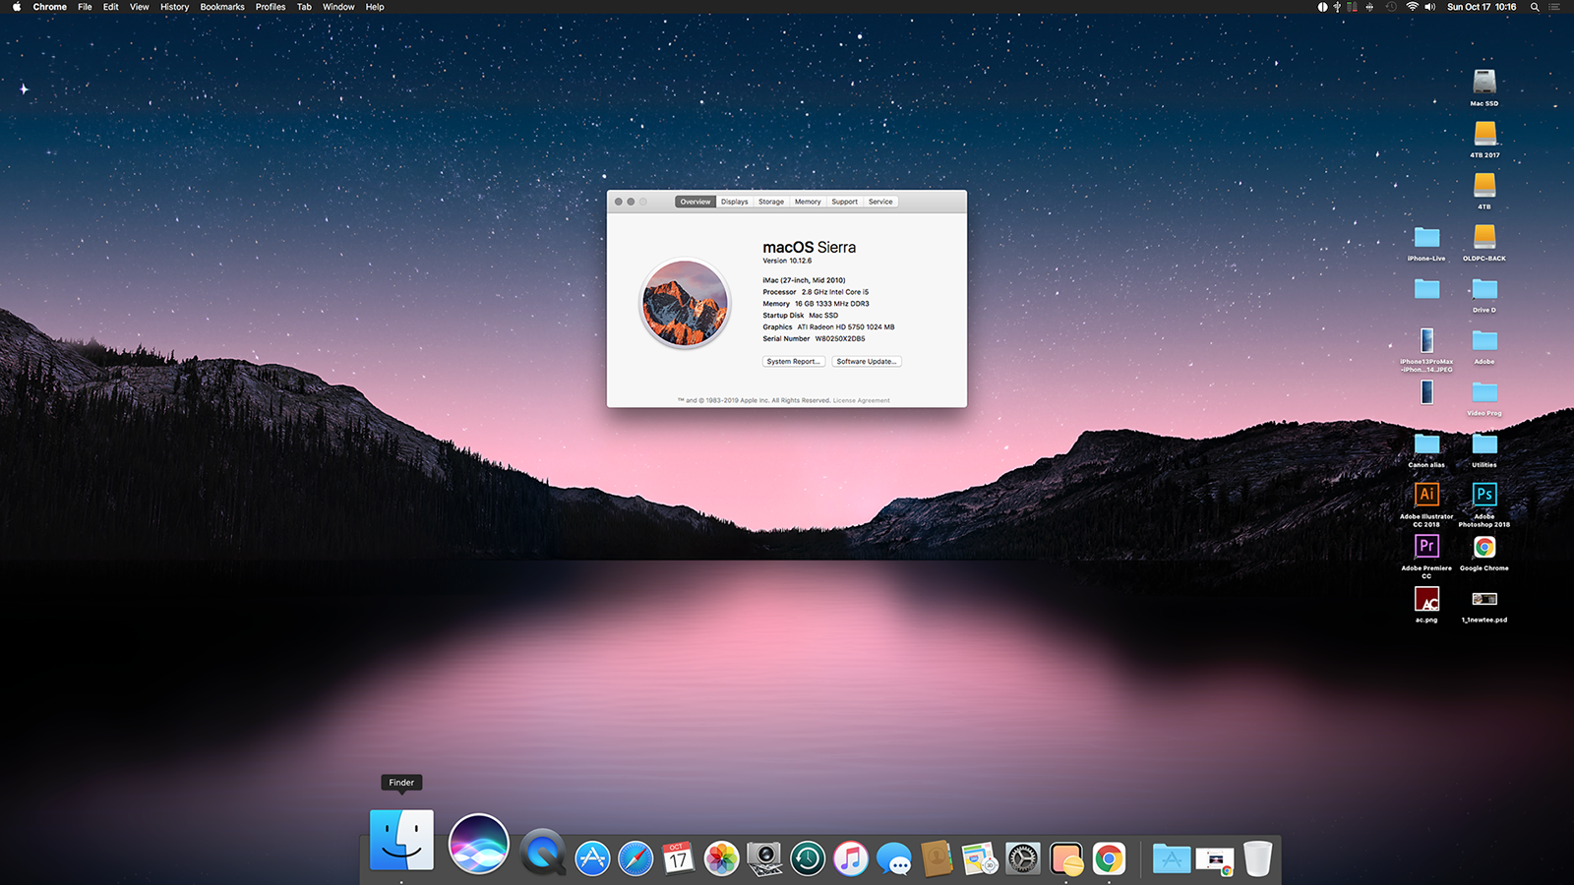Open the Trash in the Dock
1574x885 pixels.
[1257, 857]
